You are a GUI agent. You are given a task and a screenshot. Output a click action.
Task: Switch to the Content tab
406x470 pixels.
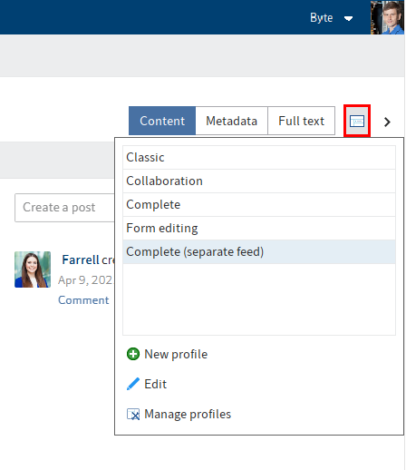[x=162, y=121]
